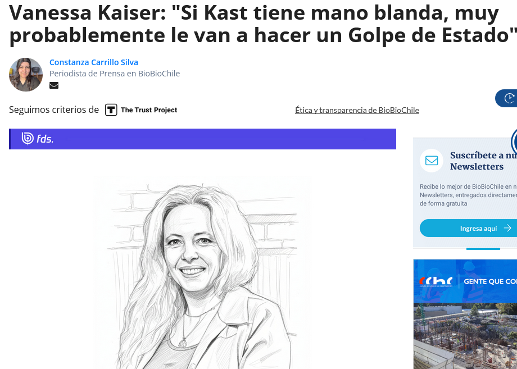Click the Suscríbete a Newsletters heading
517x369 pixels.
pos(483,161)
